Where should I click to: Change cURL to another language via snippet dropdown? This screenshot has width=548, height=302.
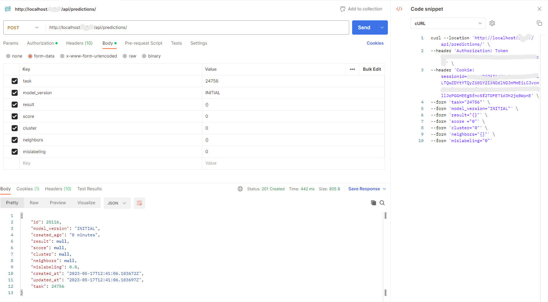(x=448, y=23)
